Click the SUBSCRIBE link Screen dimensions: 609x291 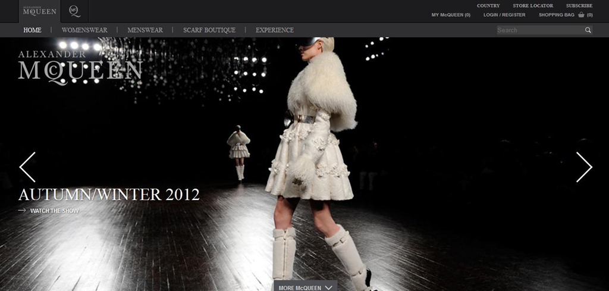[579, 6]
